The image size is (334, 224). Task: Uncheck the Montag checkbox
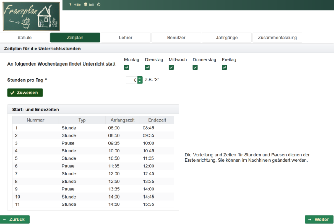pos(126,67)
